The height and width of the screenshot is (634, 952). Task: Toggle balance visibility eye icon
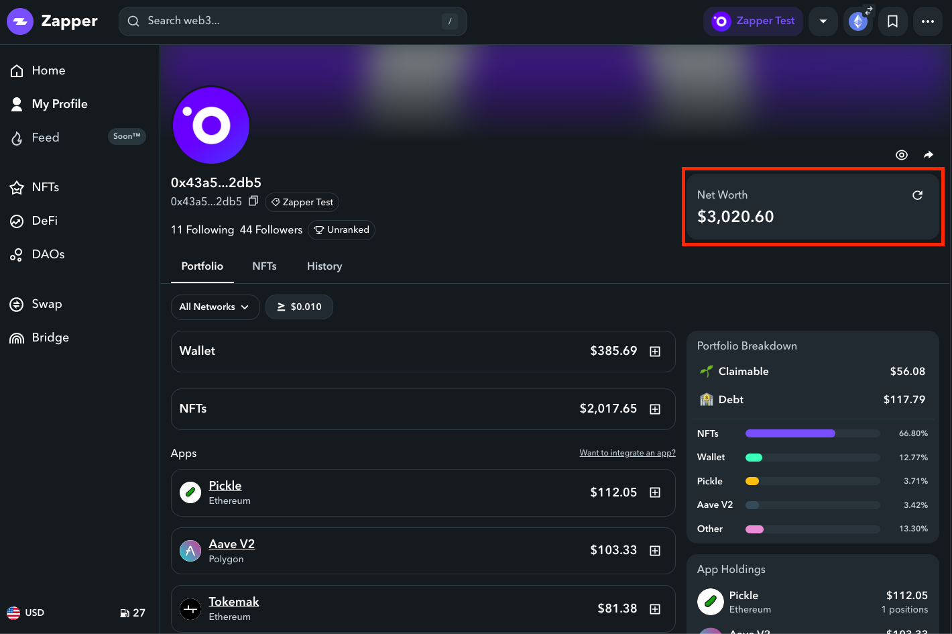(x=902, y=155)
